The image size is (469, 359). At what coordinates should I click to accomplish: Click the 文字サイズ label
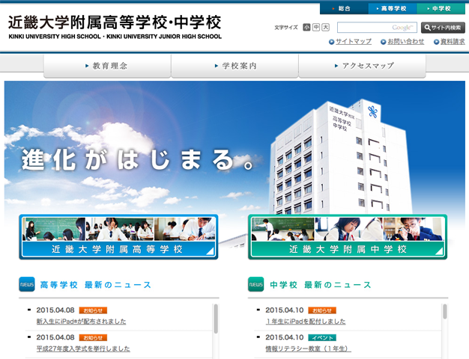pos(286,28)
